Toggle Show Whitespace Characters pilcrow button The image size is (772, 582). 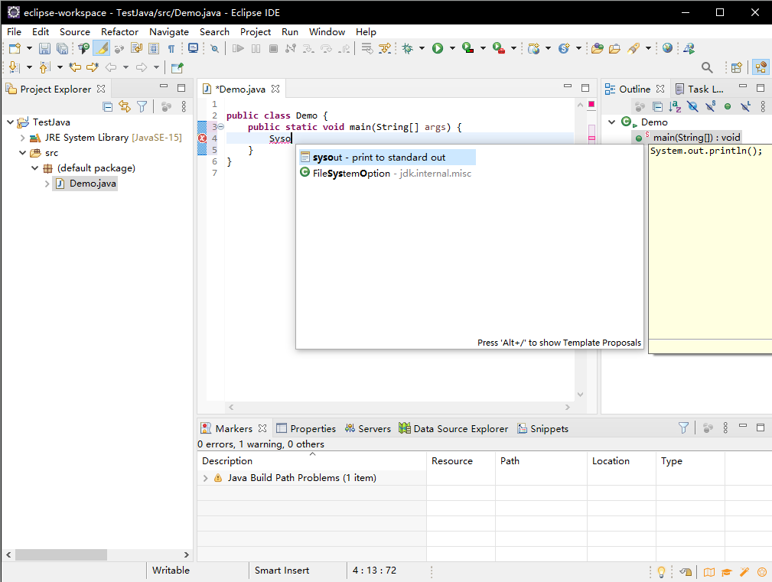click(171, 48)
